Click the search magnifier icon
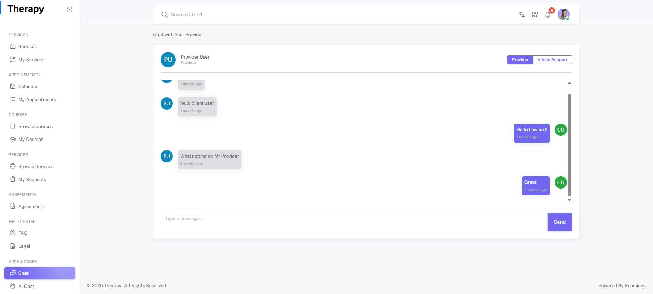Image resolution: width=653 pixels, height=294 pixels. (164, 14)
